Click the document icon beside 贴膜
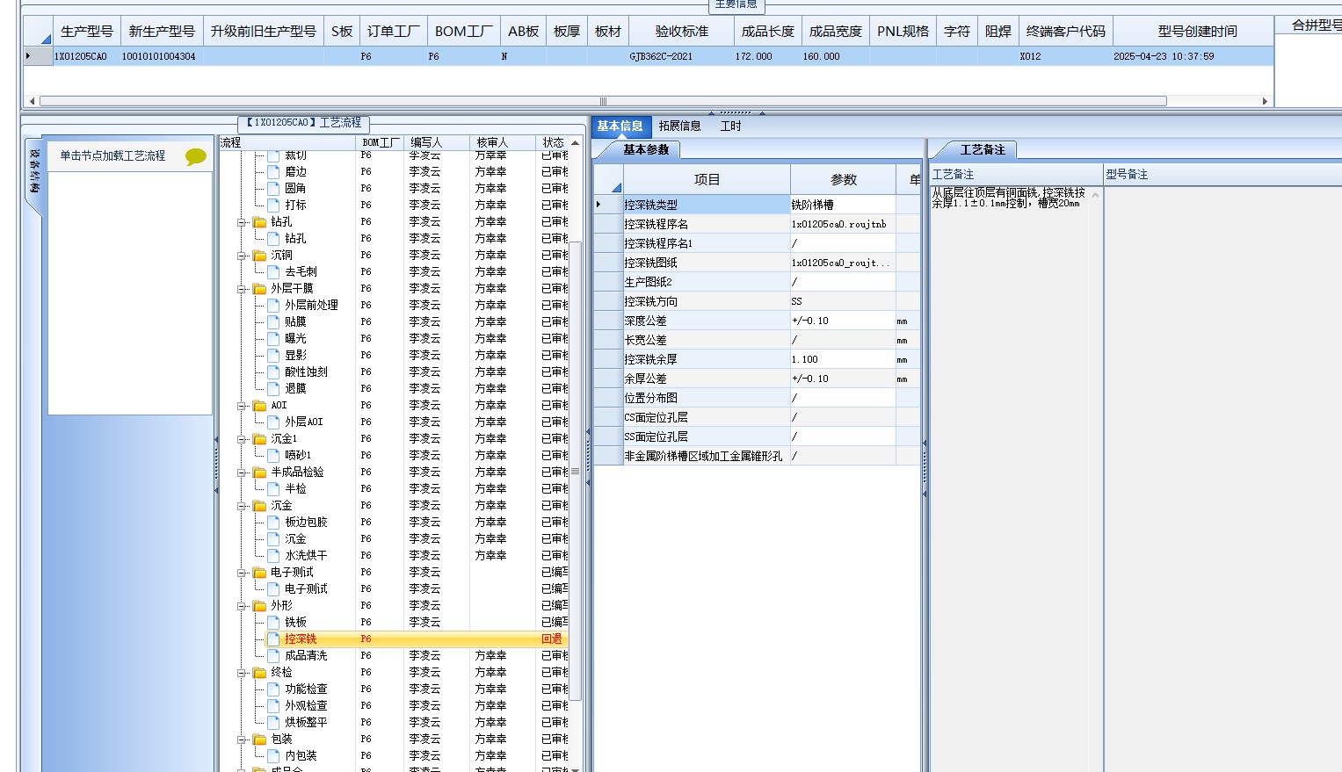Viewport: 1342px width, 772px height. pos(273,322)
